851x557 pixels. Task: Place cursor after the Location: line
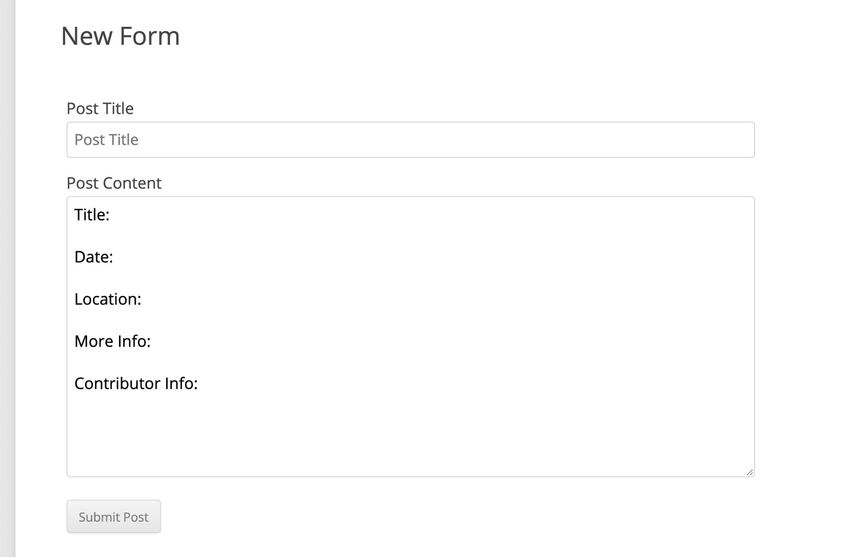point(145,299)
